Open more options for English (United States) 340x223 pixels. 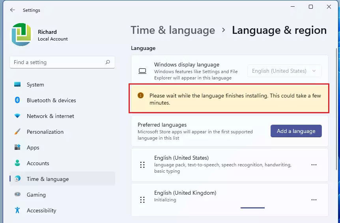click(314, 165)
